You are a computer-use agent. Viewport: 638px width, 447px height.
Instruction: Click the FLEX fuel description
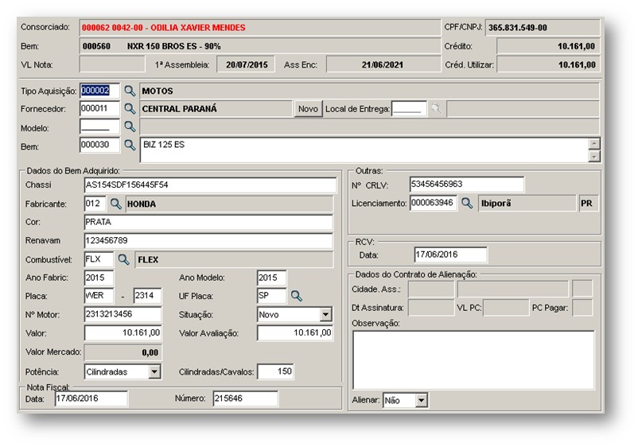point(148,260)
